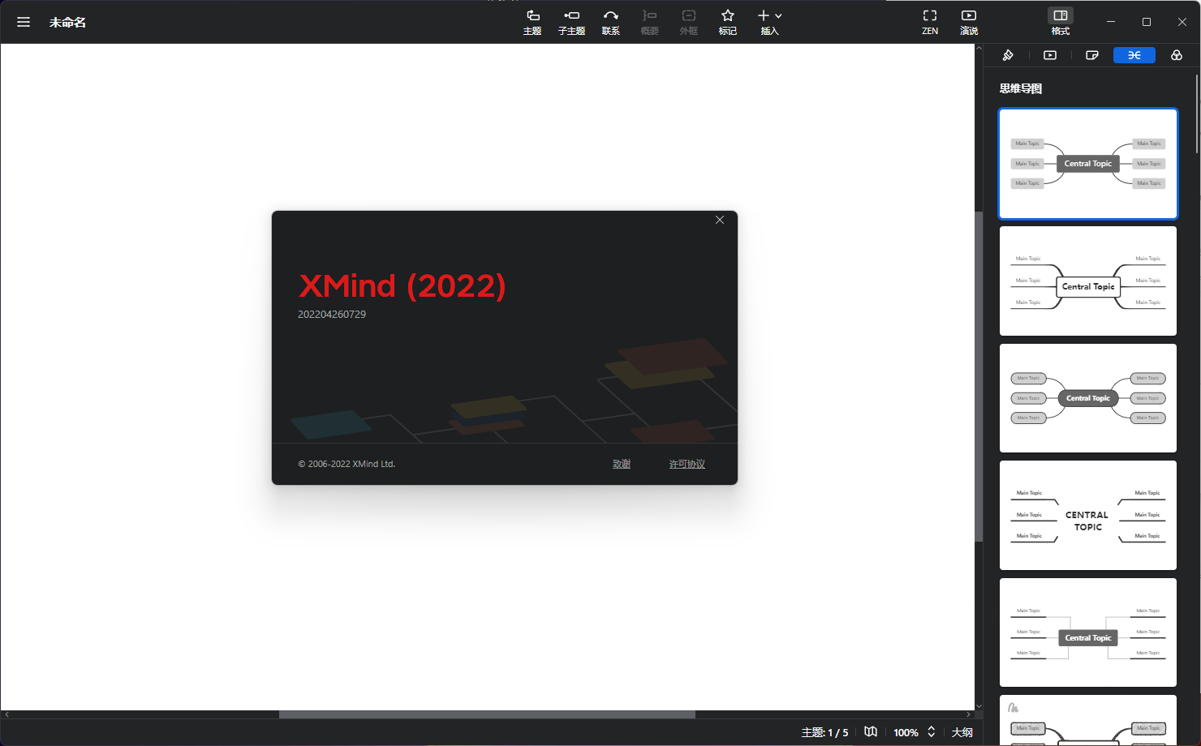The image size is (1201, 746).
Task: Close the XMind application window
Action: pyautogui.click(x=1182, y=22)
